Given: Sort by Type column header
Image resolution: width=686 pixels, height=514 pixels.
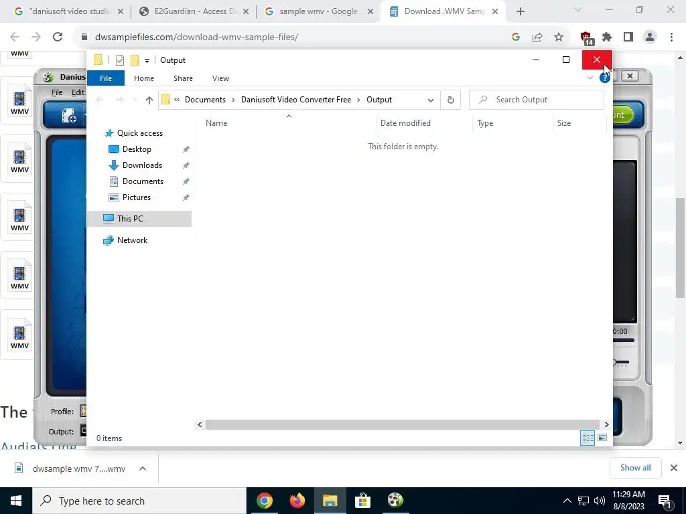Looking at the screenshot, I should (x=485, y=123).
